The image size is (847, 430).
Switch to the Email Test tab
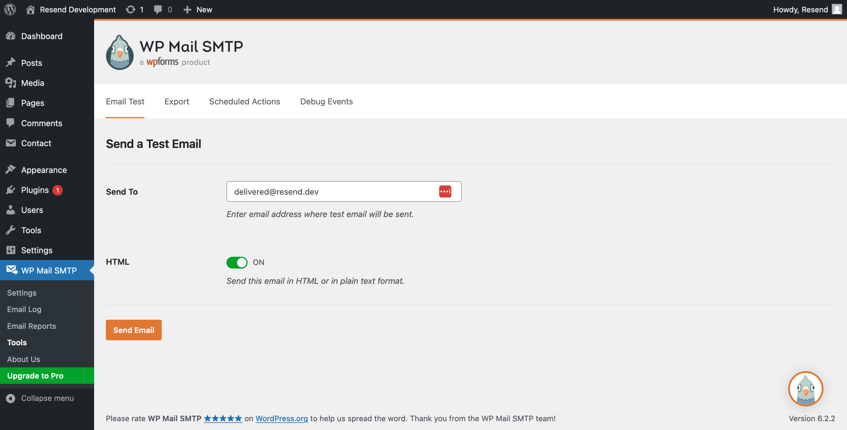pos(125,101)
